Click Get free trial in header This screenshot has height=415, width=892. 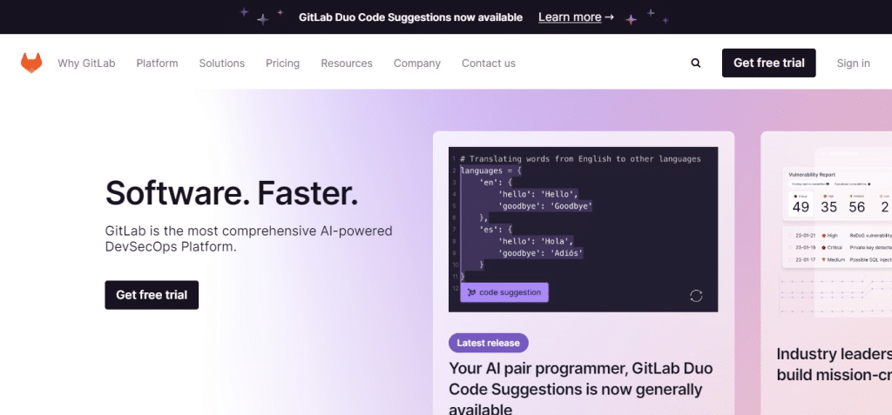tap(768, 64)
